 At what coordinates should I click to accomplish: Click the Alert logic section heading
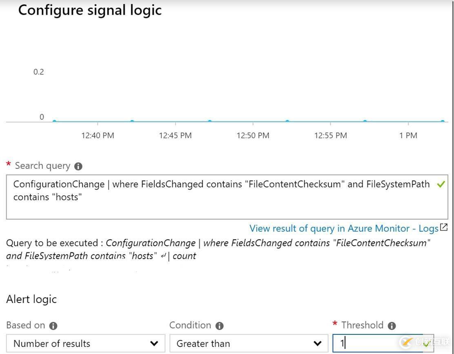(31, 299)
